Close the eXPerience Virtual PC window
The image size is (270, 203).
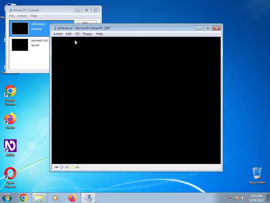217,28
